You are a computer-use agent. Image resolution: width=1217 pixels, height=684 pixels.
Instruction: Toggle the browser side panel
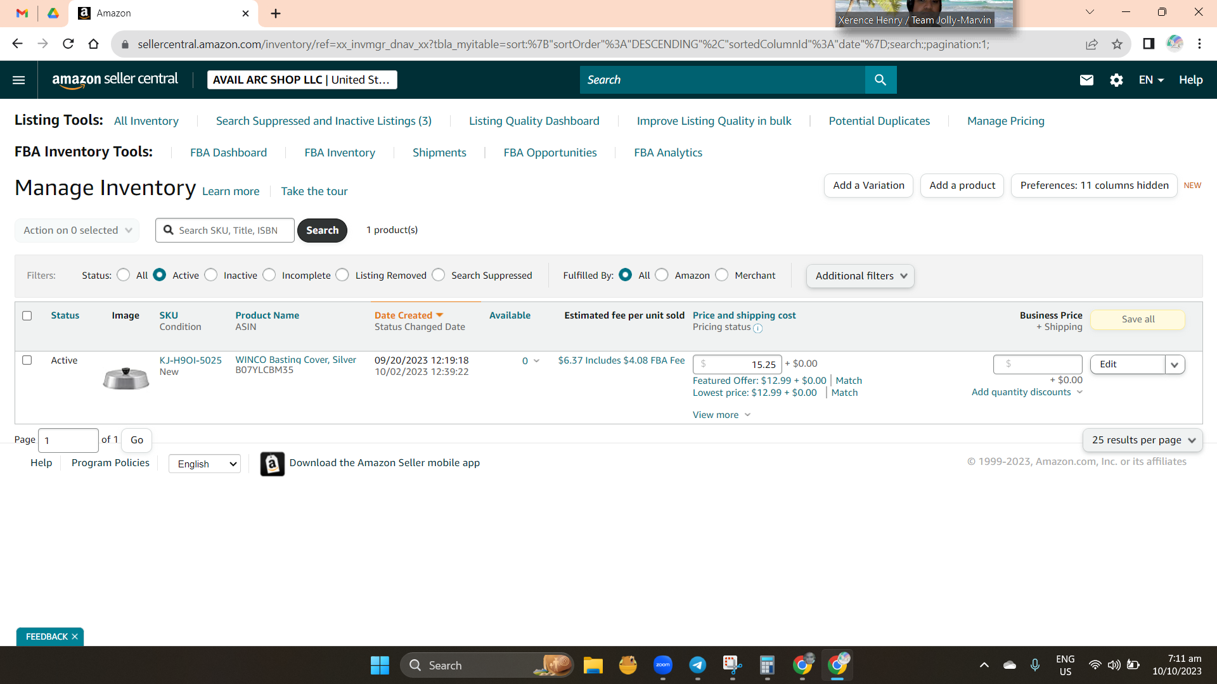click(x=1149, y=44)
